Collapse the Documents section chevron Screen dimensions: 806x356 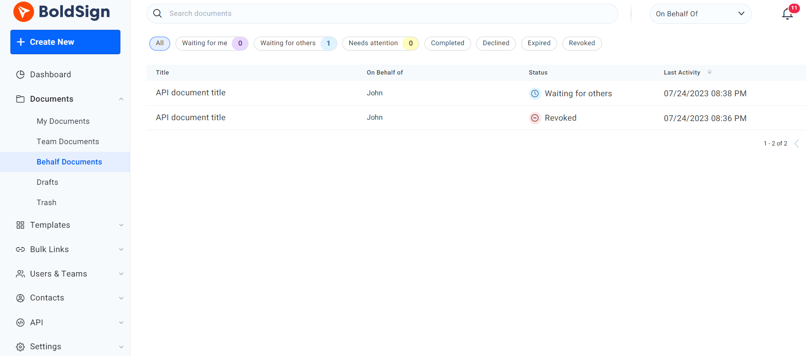click(121, 99)
